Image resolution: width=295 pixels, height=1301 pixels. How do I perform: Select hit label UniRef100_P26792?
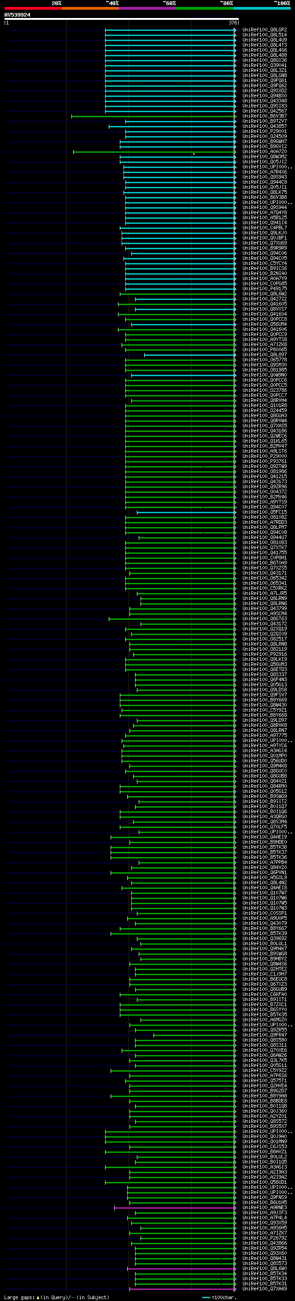pos(264,1237)
